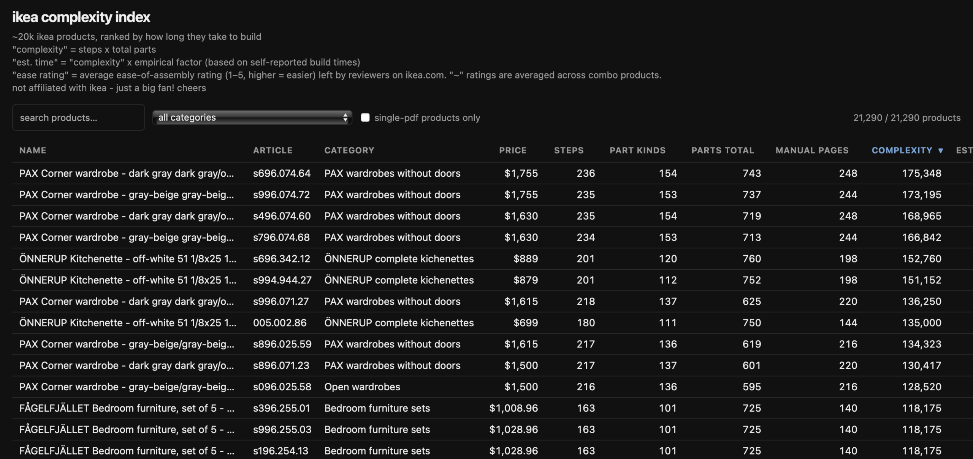The height and width of the screenshot is (459, 973).
Task: Click parts total value 619
Action: pos(752,344)
